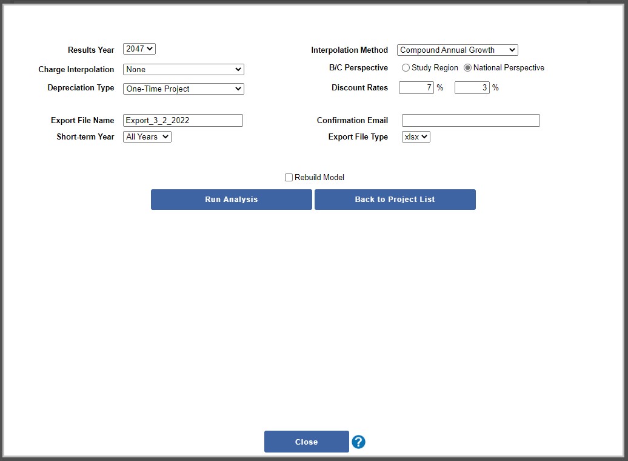Viewport: 628px width, 461px height.
Task: Select the 7 percent discount rate field
Action: [416, 88]
